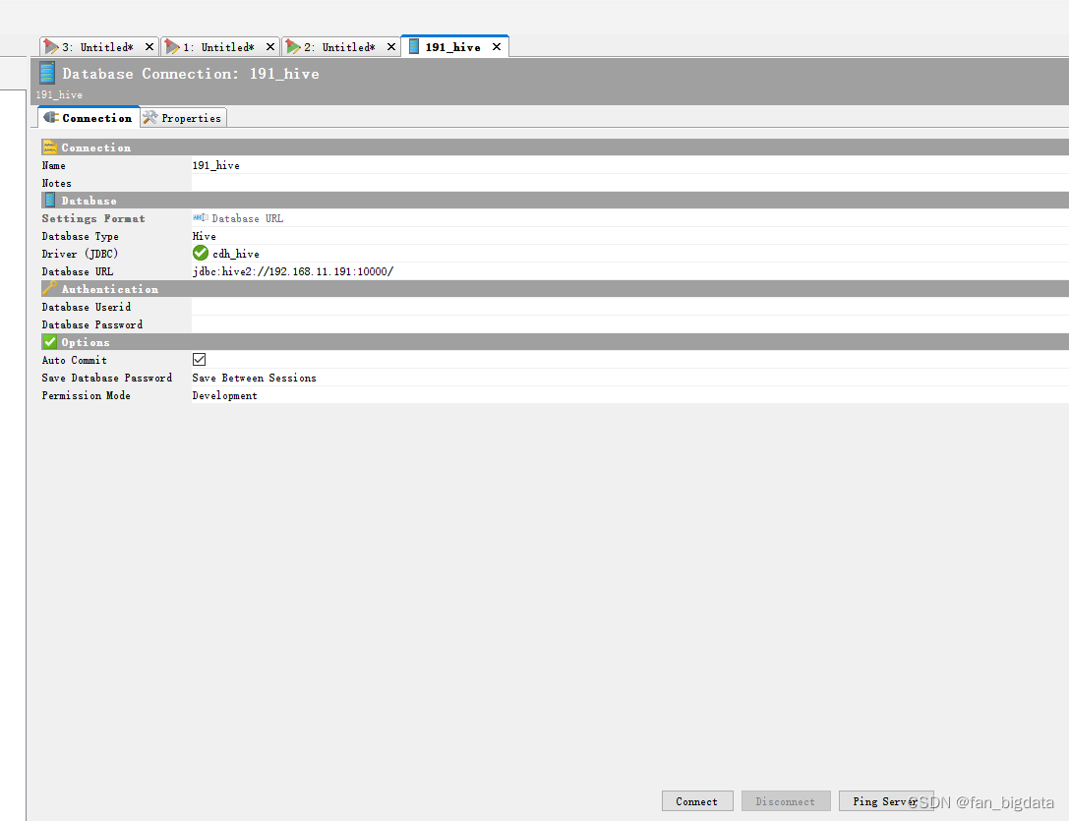
Task: Click the run icon on the '3: Untitled*' tab
Action: pyautogui.click(x=51, y=46)
